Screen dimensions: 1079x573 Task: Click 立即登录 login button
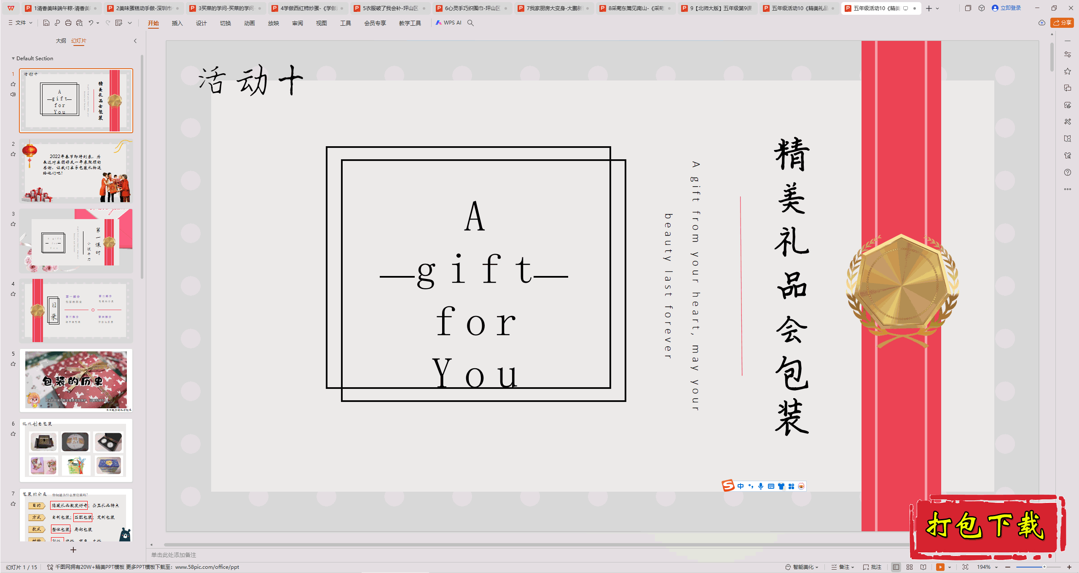pos(1007,8)
